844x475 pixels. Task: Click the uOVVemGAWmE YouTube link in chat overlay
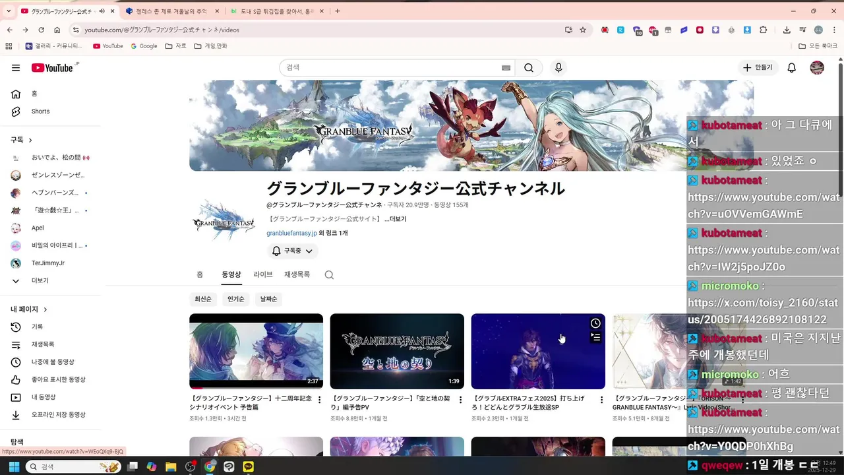point(764,206)
